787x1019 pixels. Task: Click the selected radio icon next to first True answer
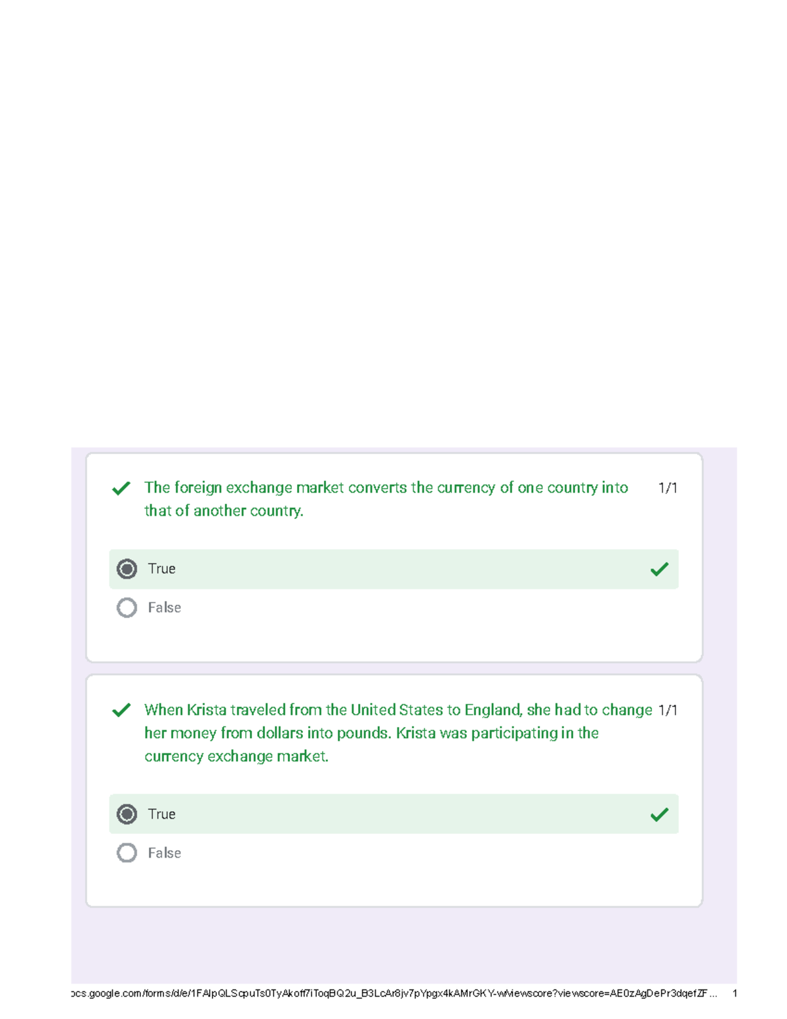click(127, 569)
